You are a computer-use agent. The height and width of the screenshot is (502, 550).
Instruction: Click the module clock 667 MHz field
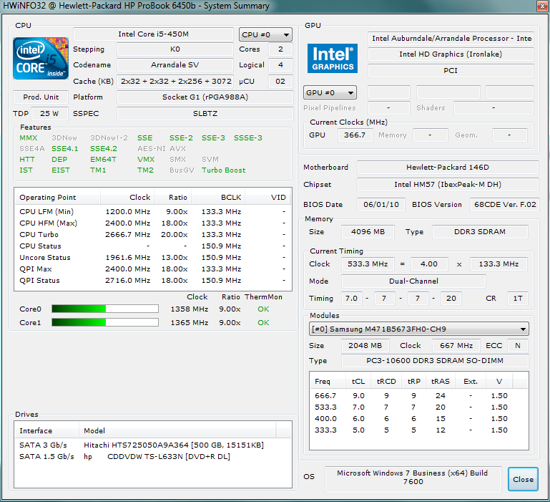(x=456, y=346)
